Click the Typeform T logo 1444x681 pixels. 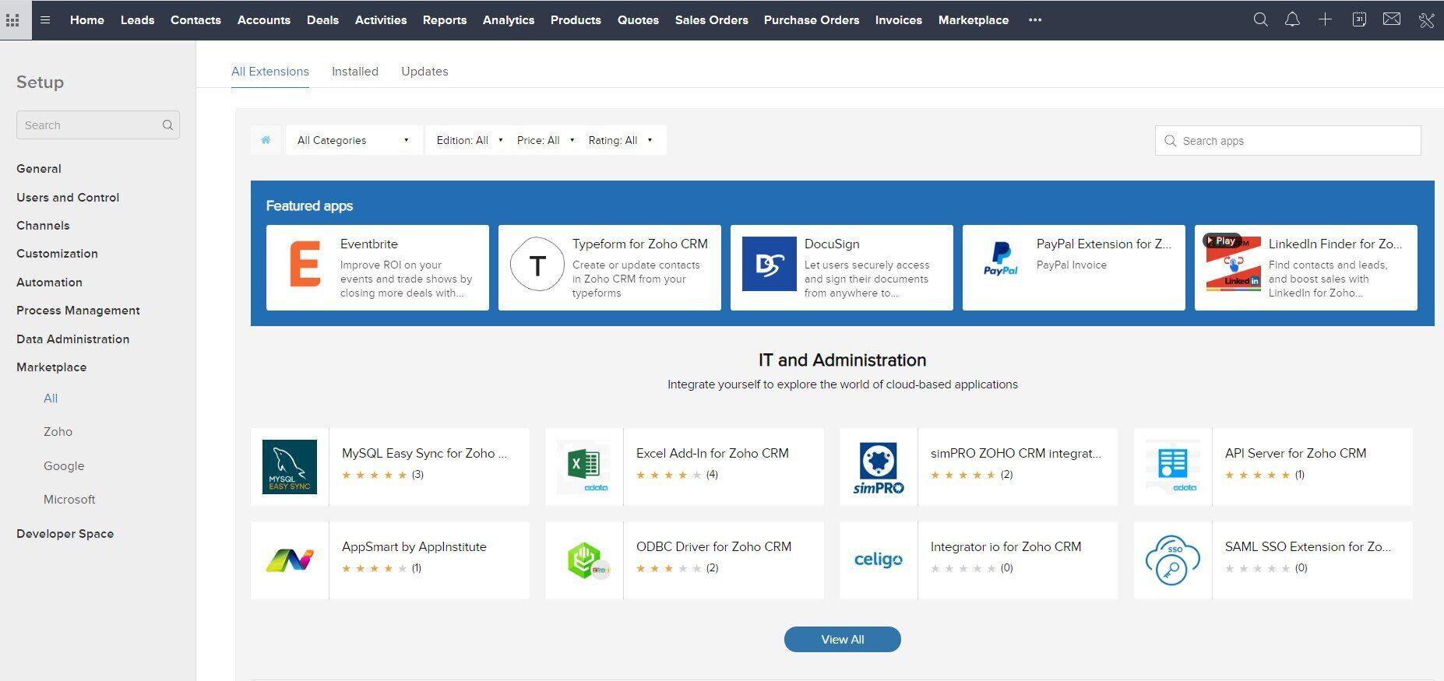click(x=537, y=265)
